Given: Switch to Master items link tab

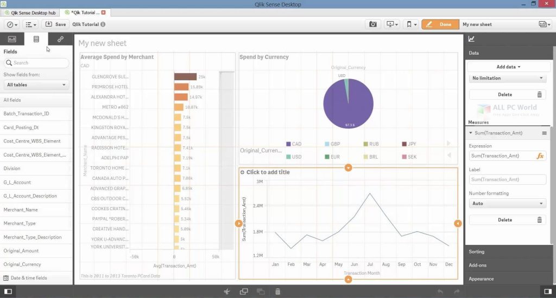Looking at the screenshot, I should 60,39.
